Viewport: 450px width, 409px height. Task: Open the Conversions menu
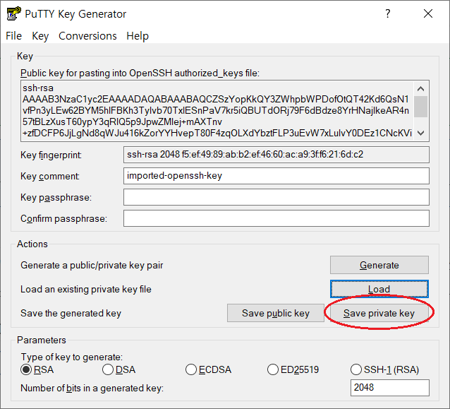[x=87, y=36]
